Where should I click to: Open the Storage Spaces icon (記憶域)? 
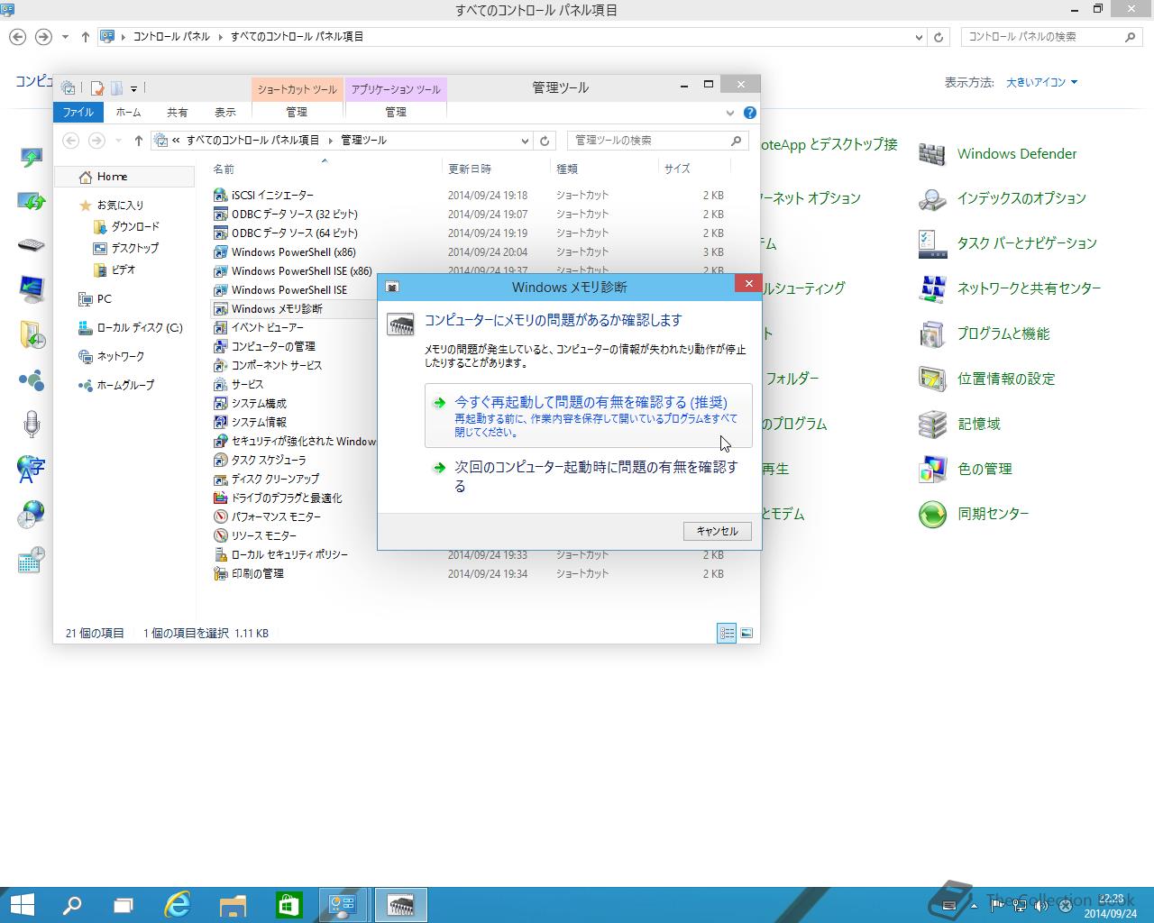coord(931,424)
